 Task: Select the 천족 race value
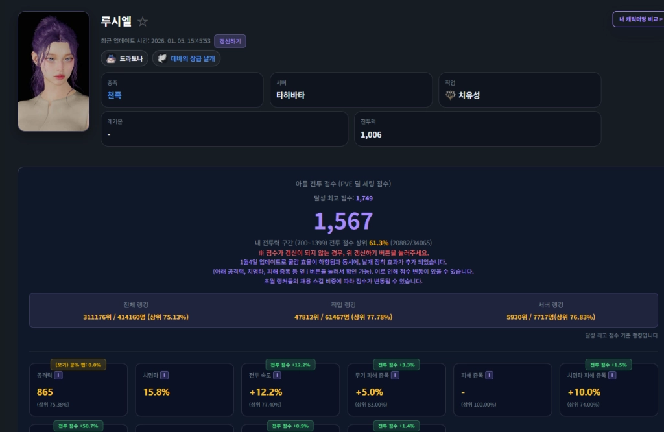point(114,95)
